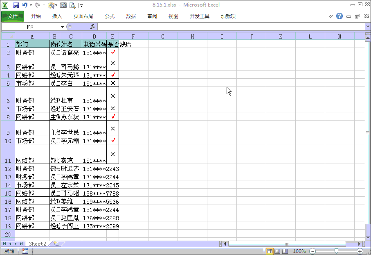Open the 插入 Insert ribbon tab

(57, 16)
